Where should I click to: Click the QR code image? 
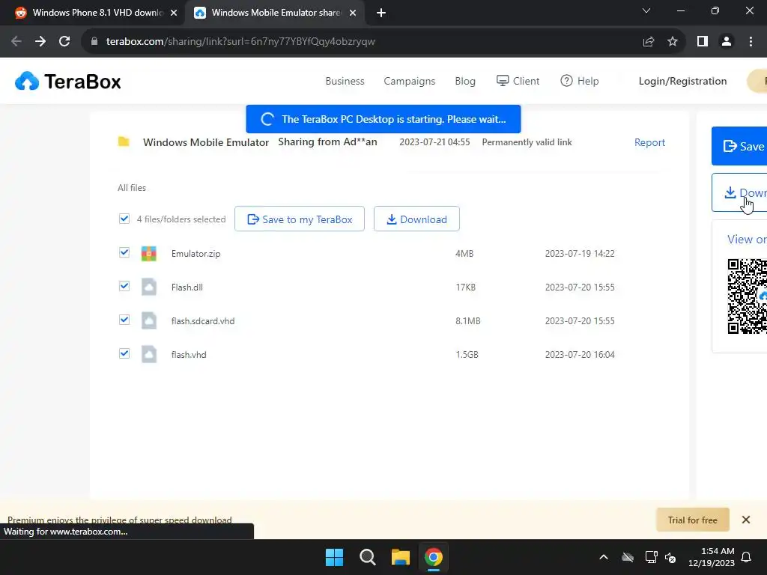click(x=747, y=296)
